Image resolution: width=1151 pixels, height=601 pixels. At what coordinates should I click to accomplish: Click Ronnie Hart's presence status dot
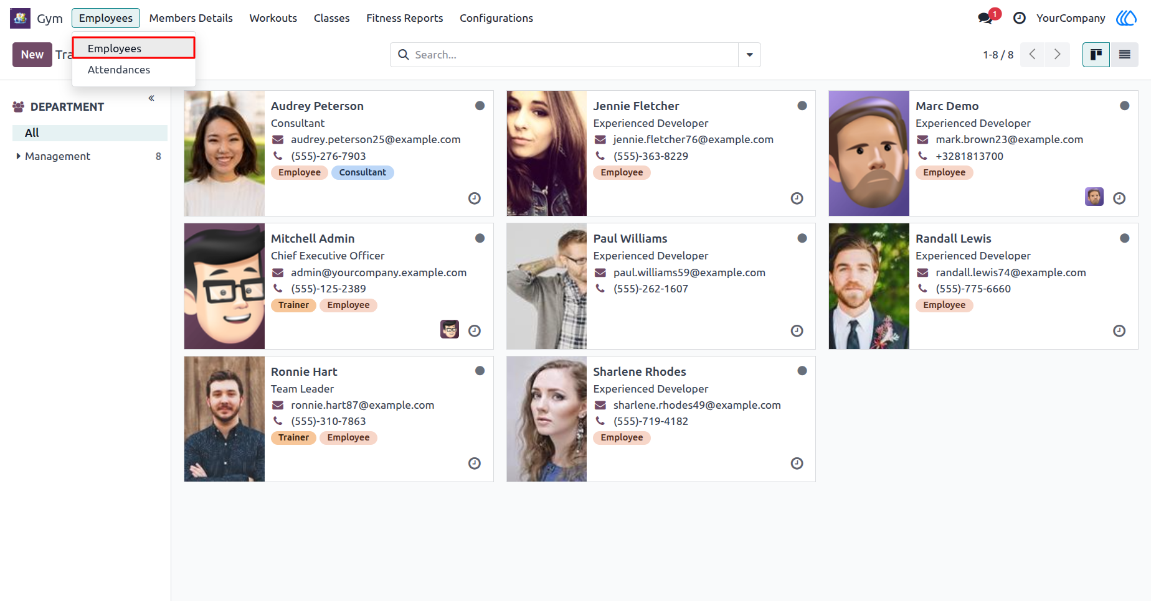[480, 371]
